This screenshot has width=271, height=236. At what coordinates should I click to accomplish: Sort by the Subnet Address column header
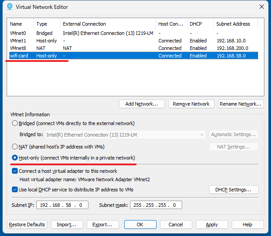tap(233, 24)
